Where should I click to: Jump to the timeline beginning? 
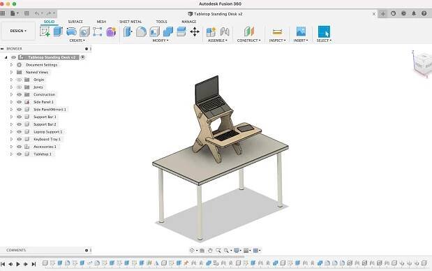tap(3, 264)
